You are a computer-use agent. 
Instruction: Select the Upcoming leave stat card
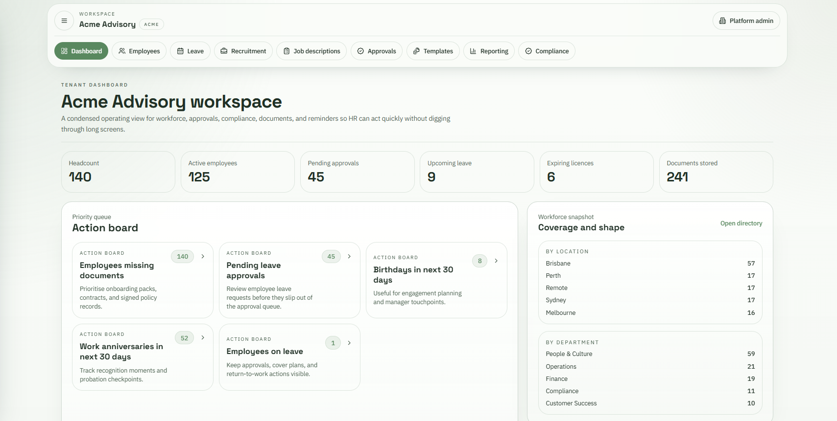(477, 172)
